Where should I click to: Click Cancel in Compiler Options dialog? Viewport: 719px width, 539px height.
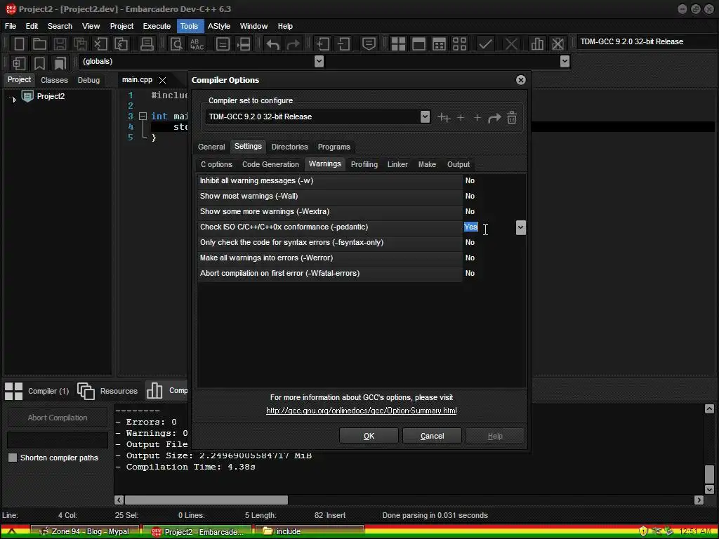click(x=432, y=436)
